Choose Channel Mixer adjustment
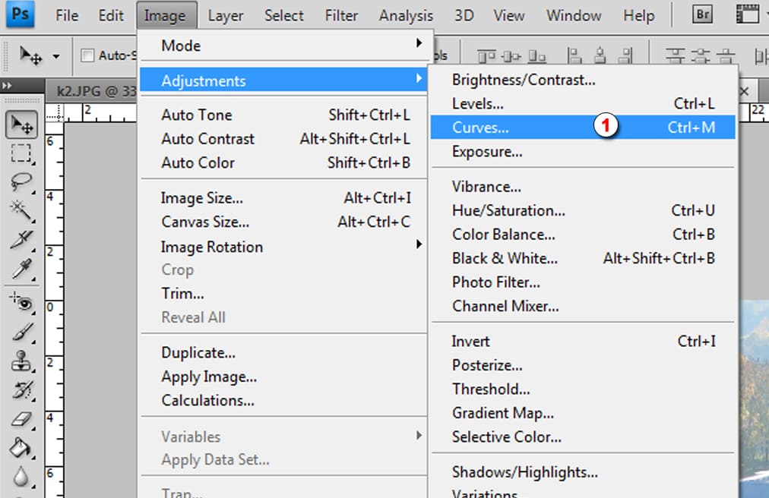 point(583,307)
